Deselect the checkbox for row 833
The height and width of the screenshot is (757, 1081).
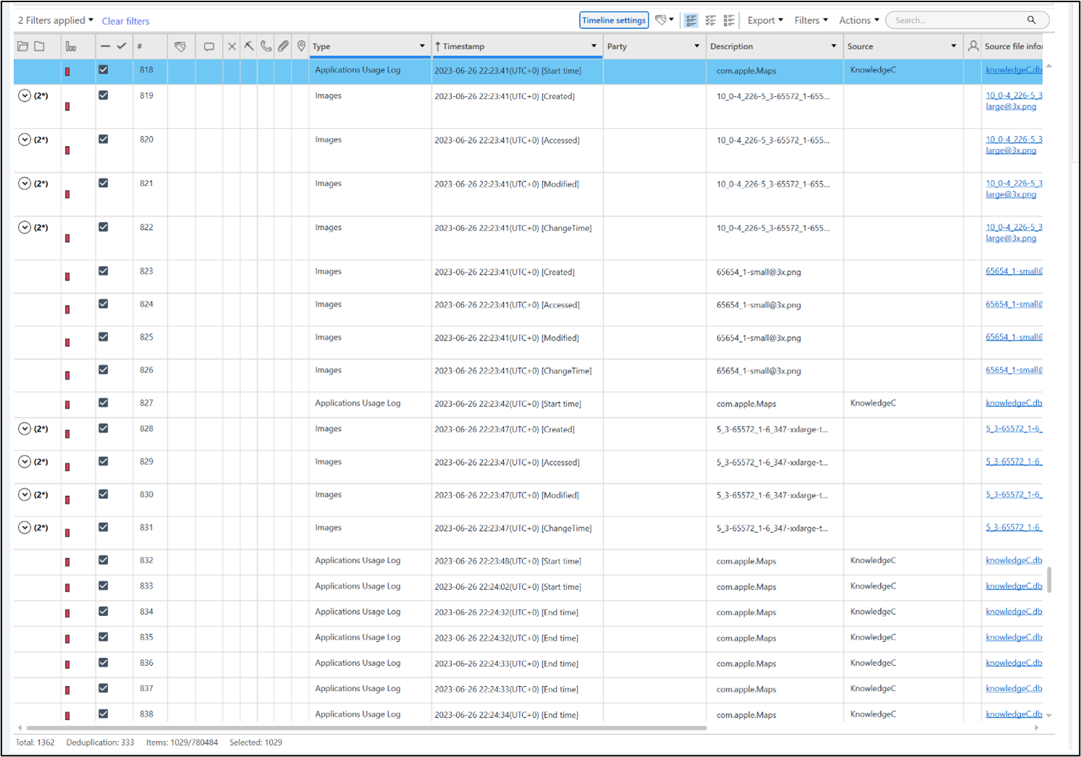103,586
